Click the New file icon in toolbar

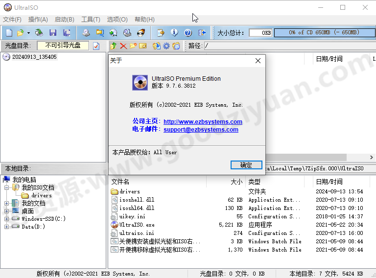pyautogui.click(x=9, y=33)
